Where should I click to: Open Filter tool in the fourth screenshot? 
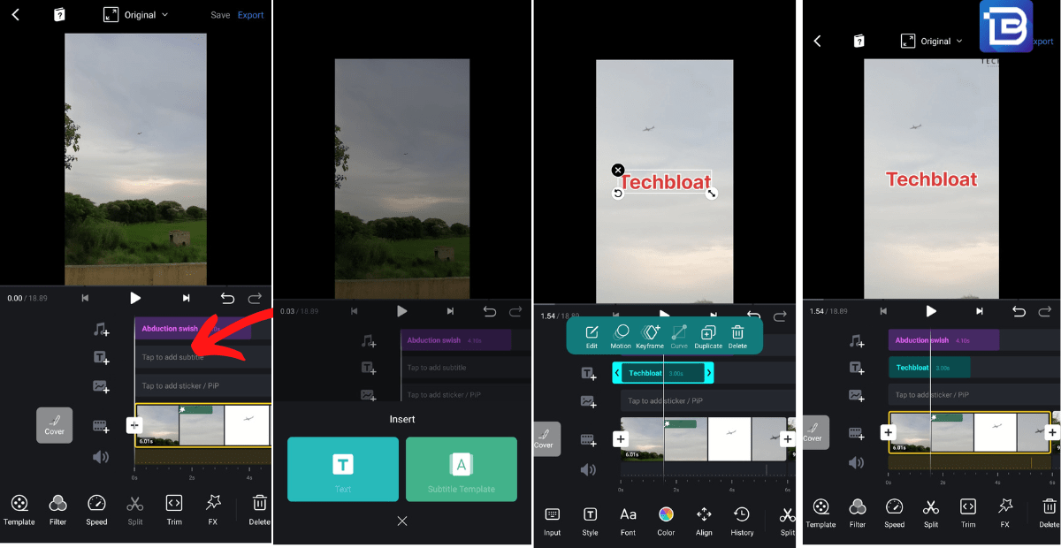point(858,512)
